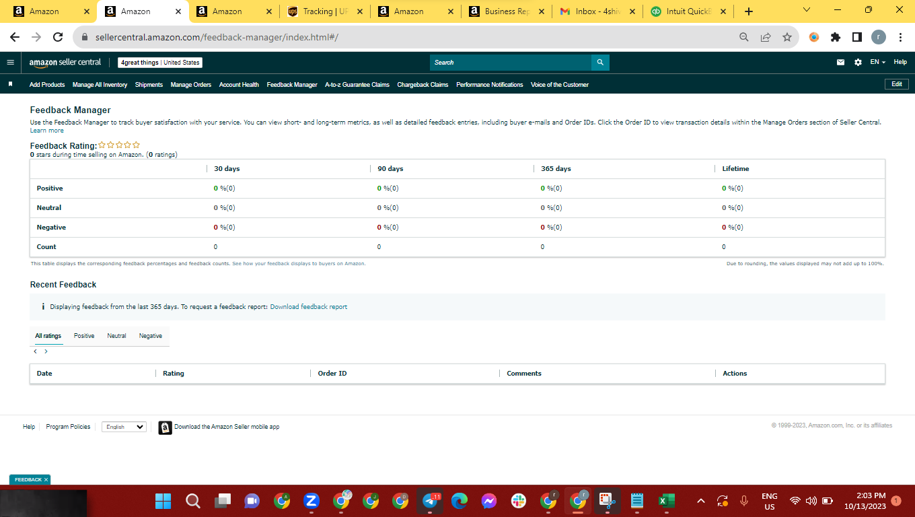This screenshot has height=517, width=915.
Task: Switch to the Tracking UPS tab
Action: pyautogui.click(x=326, y=11)
